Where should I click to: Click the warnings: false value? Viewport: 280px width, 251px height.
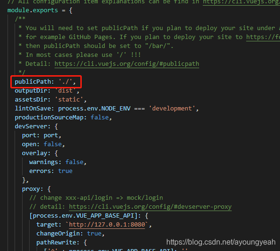[x=74, y=162]
